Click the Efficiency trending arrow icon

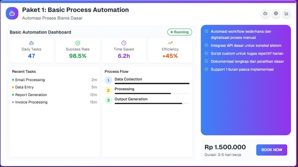pos(170,43)
